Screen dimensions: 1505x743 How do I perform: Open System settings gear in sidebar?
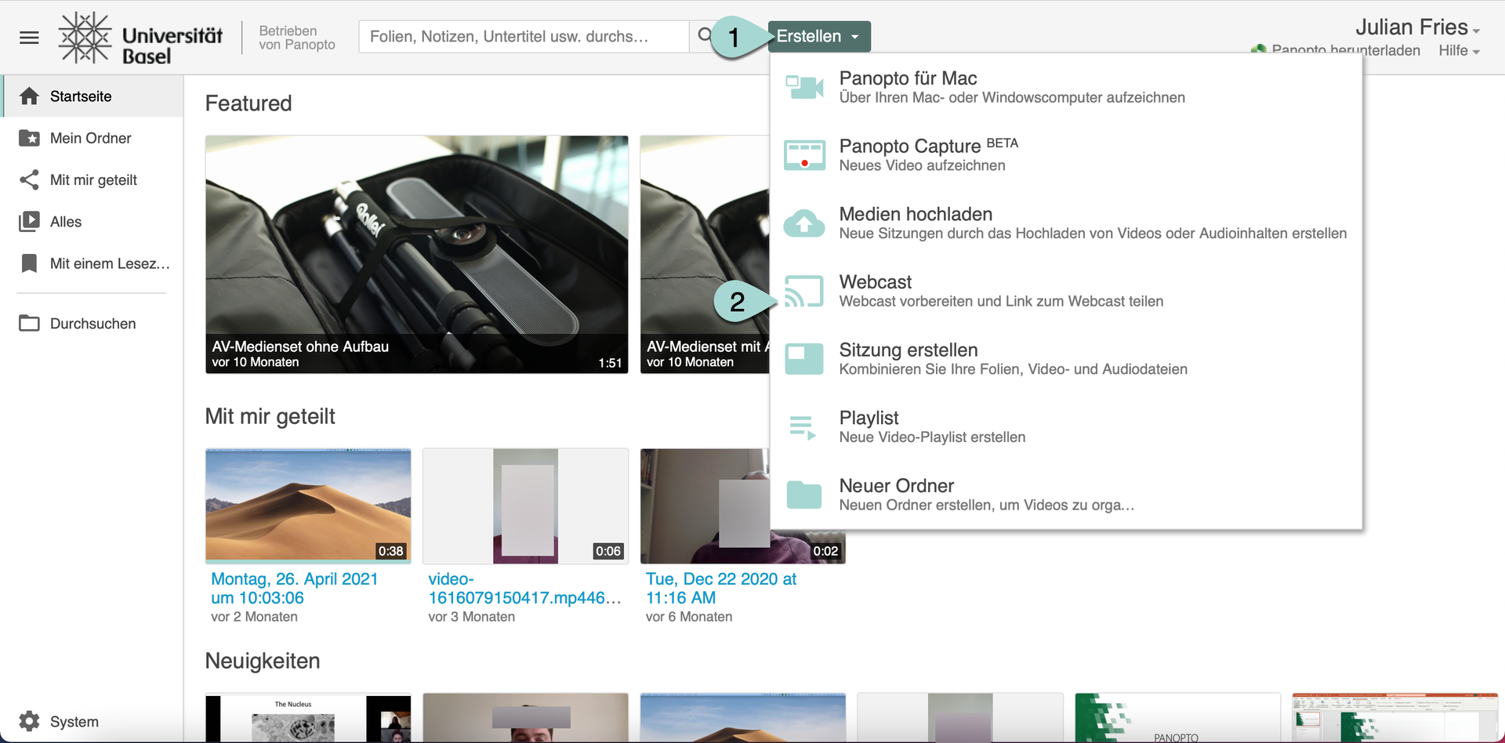click(x=29, y=721)
